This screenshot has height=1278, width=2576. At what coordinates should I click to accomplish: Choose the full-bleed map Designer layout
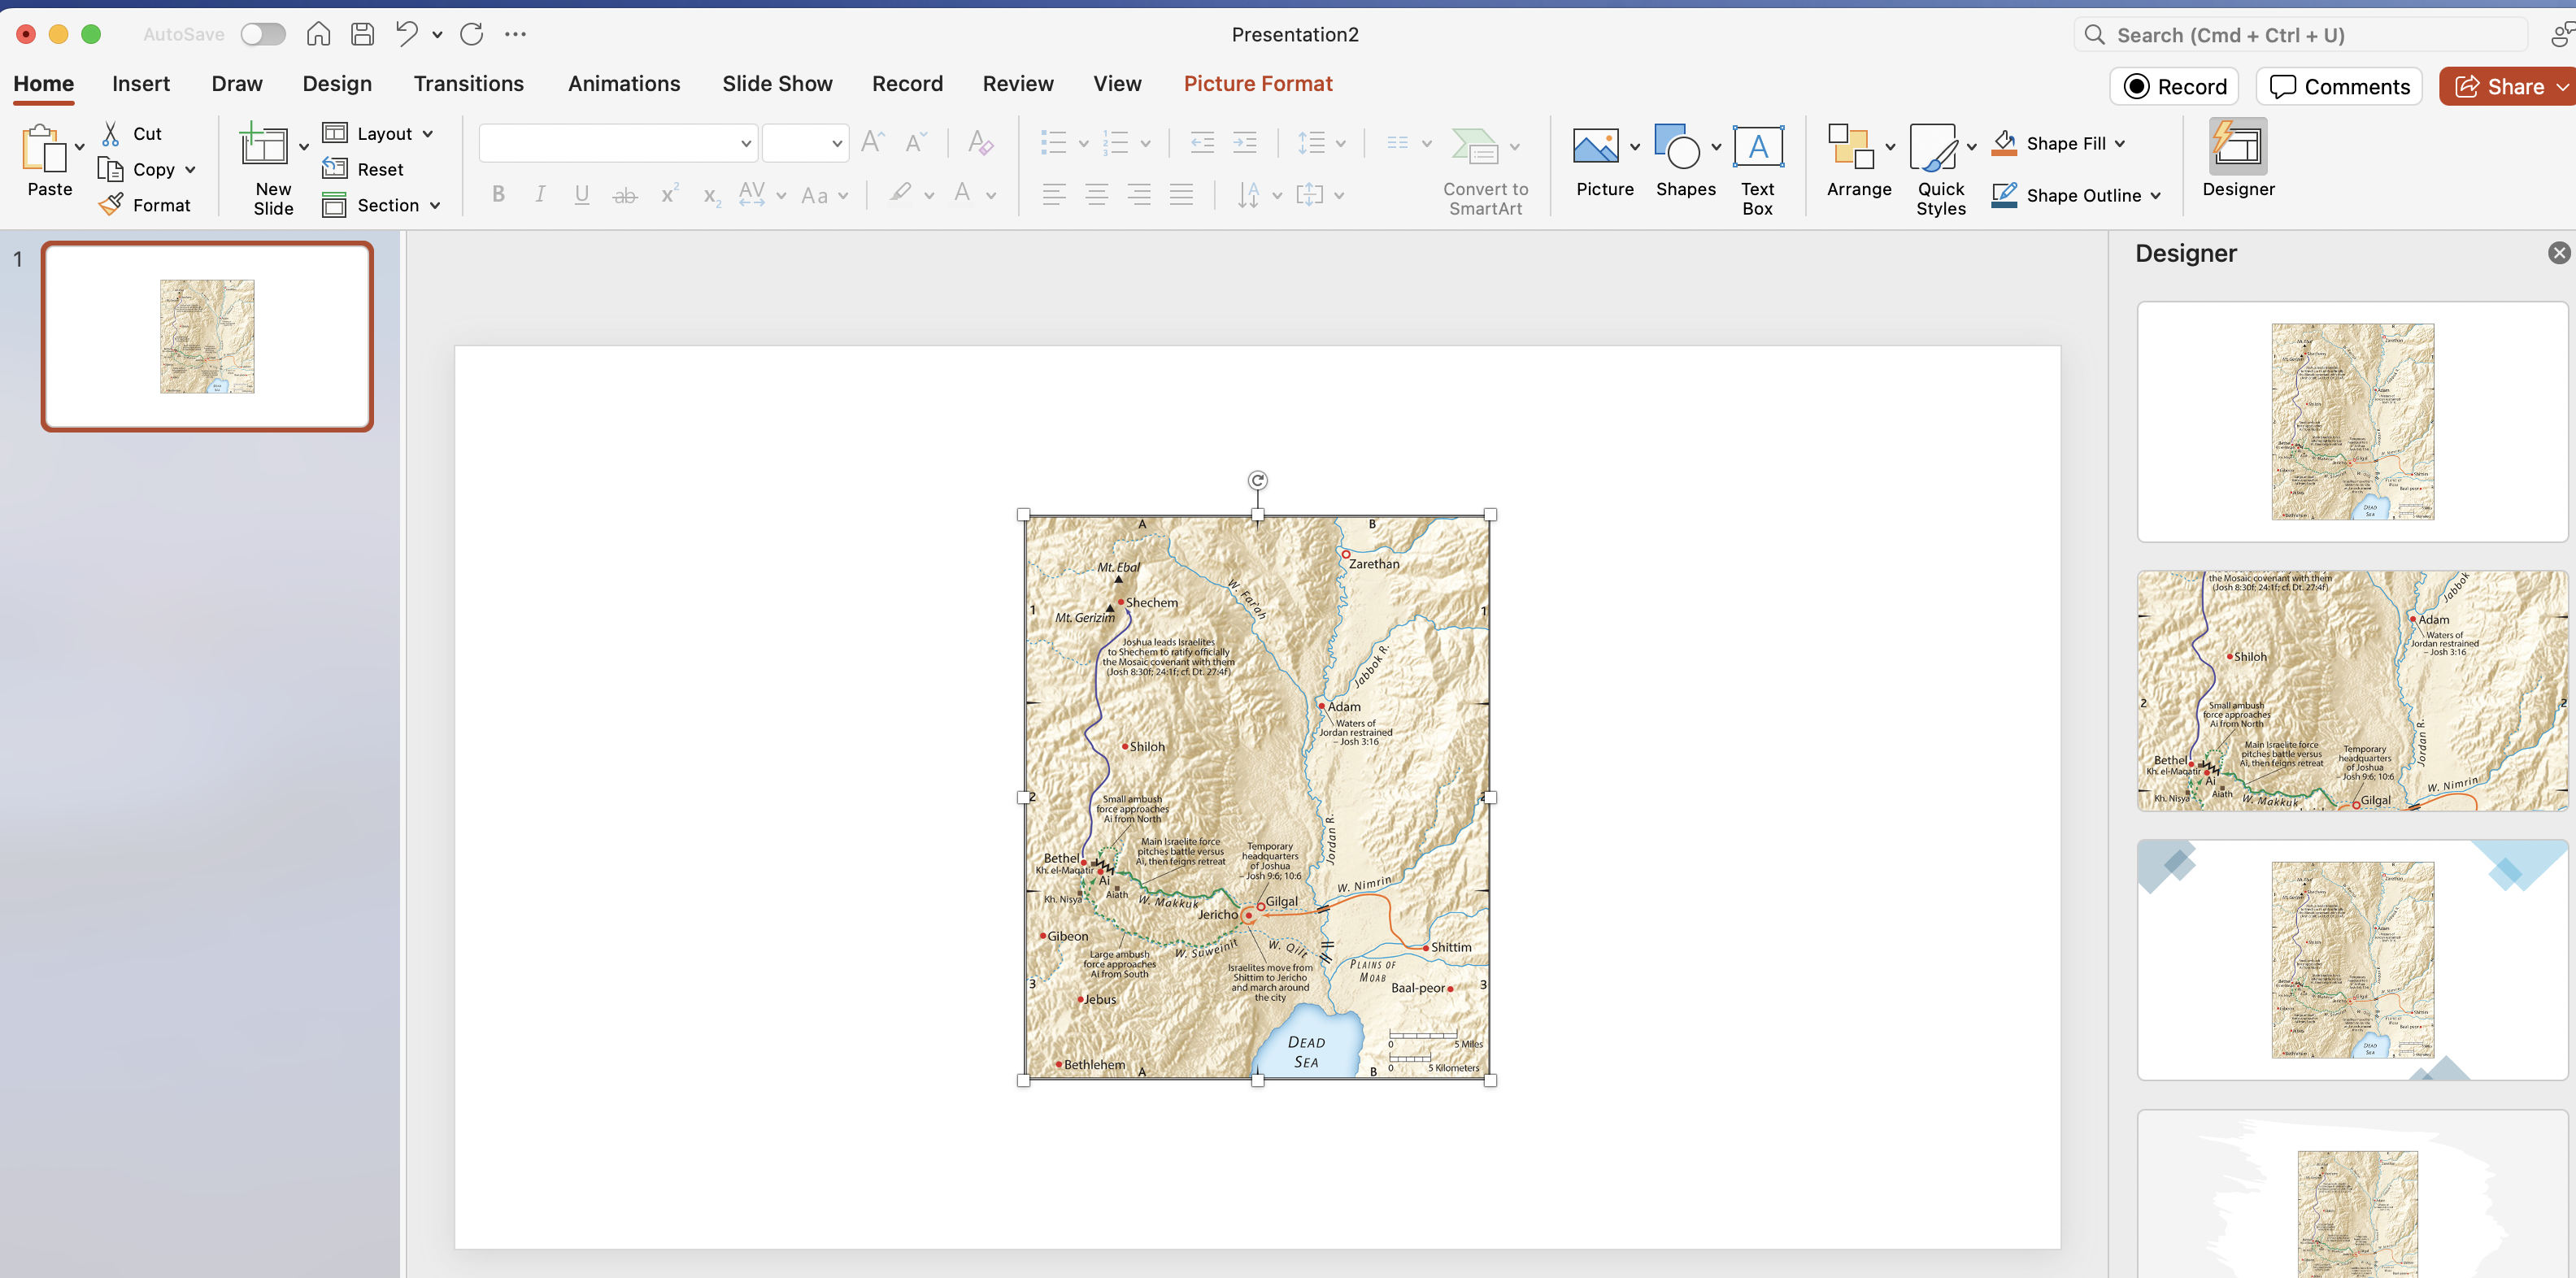click(x=2352, y=690)
